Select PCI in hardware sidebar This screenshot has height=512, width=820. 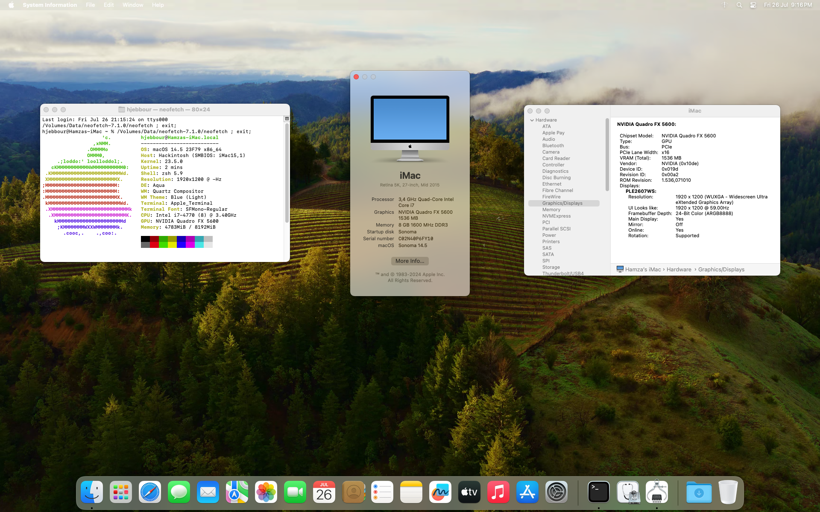pos(546,223)
